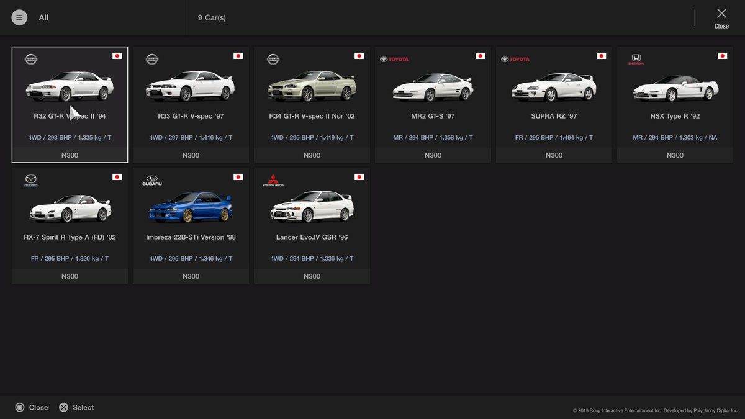Image resolution: width=745 pixels, height=419 pixels.
Task: Click the Select label in bottom bar
Action: click(x=83, y=407)
